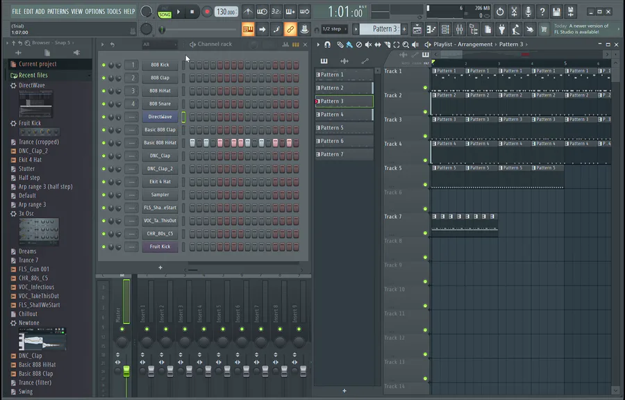Enable countdown before recording (3.2.1)
Screen dimensions: 625x400
pyautogui.click(x=276, y=12)
